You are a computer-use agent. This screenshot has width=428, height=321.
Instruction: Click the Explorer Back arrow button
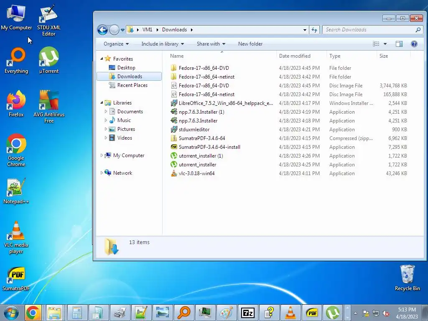(103, 30)
